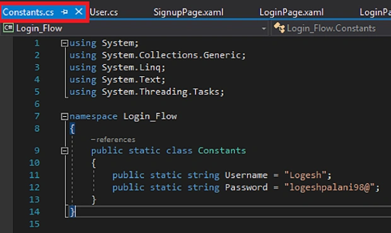This screenshot has width=391, height=233.
Task: Close the Constants.cs tab
Action: coord(79,11)
